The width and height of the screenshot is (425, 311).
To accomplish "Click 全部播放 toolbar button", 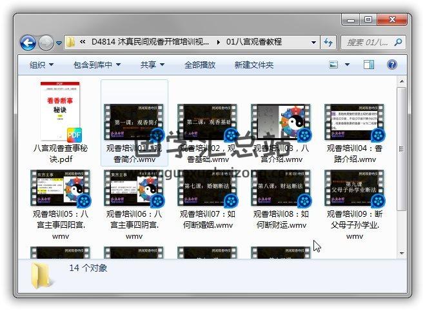I will 200,65.
